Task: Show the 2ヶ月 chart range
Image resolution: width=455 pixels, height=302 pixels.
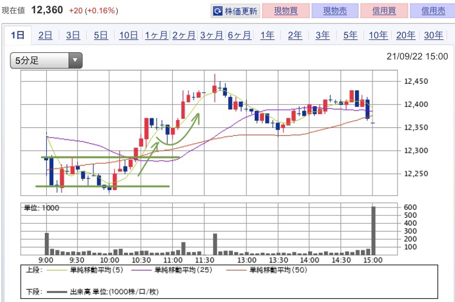Action: click(x=184, y=35)
